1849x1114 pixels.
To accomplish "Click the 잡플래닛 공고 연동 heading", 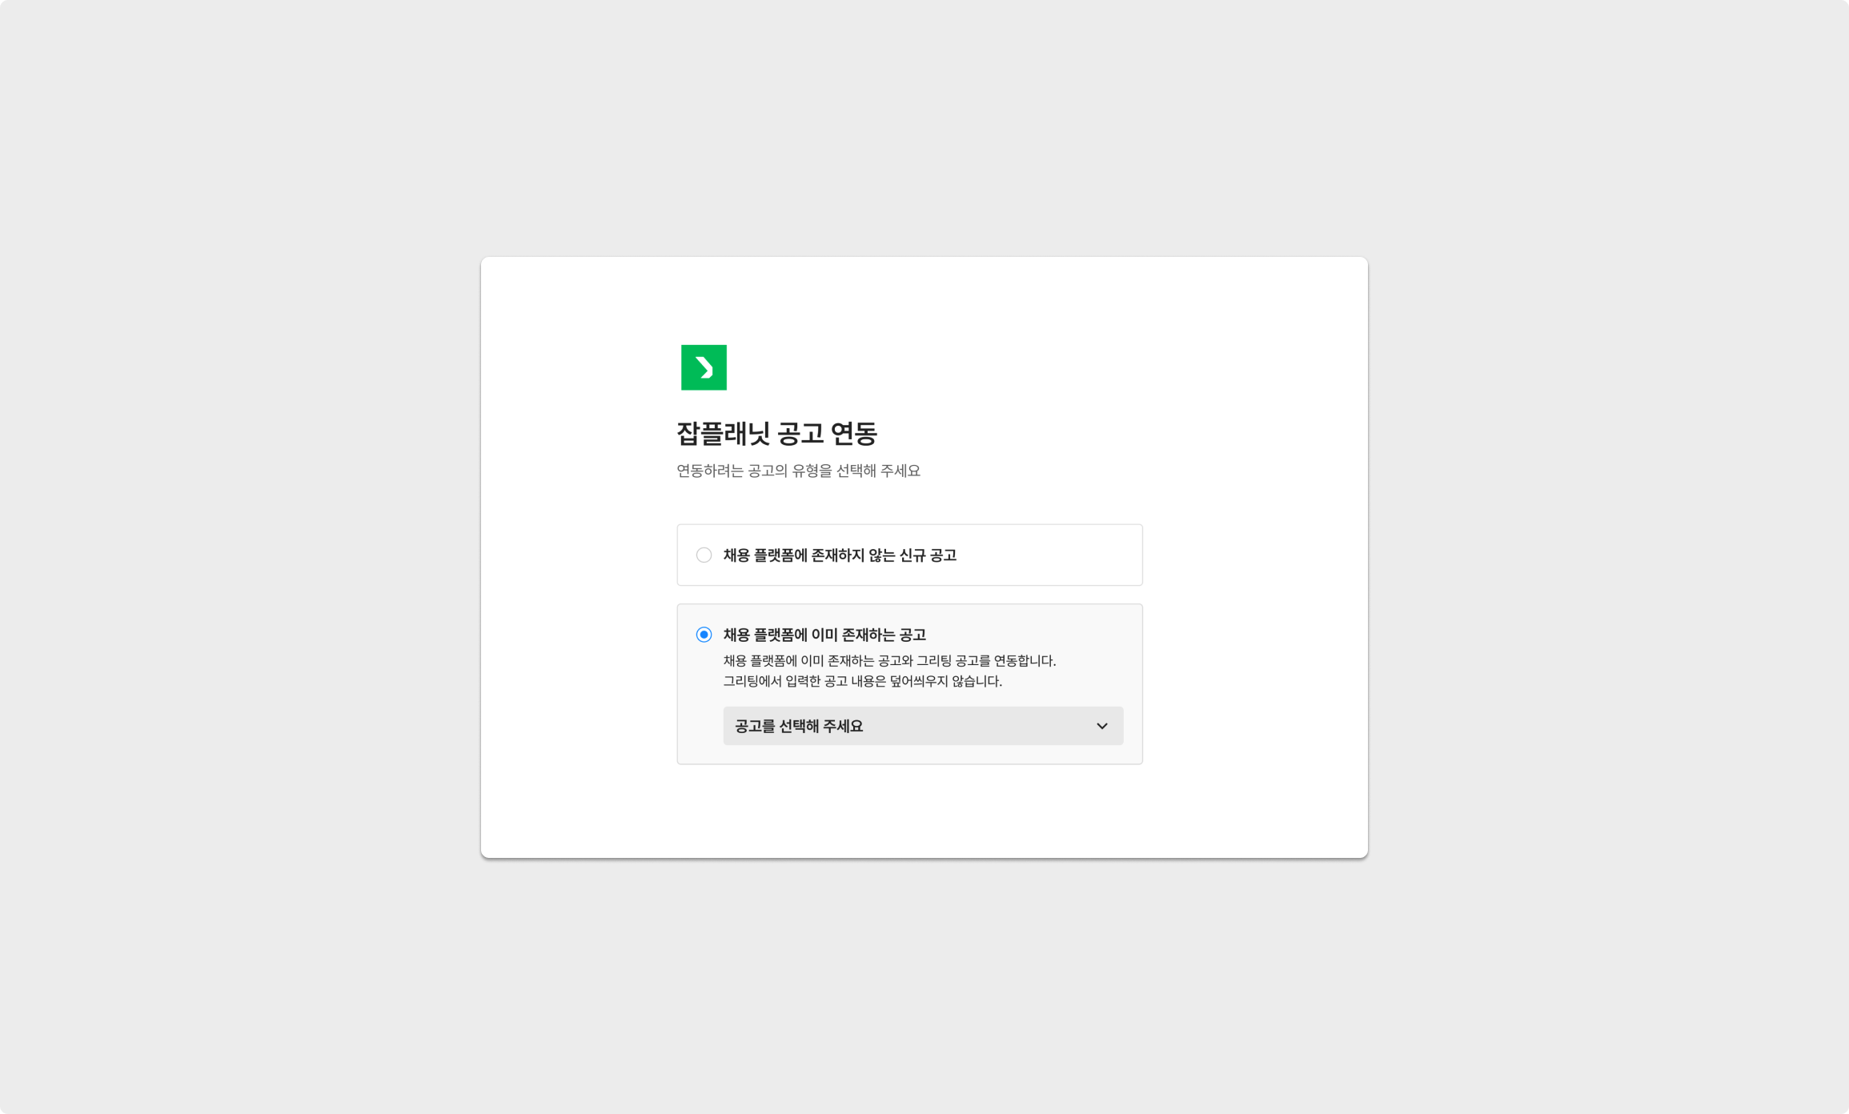I will 776,434.
